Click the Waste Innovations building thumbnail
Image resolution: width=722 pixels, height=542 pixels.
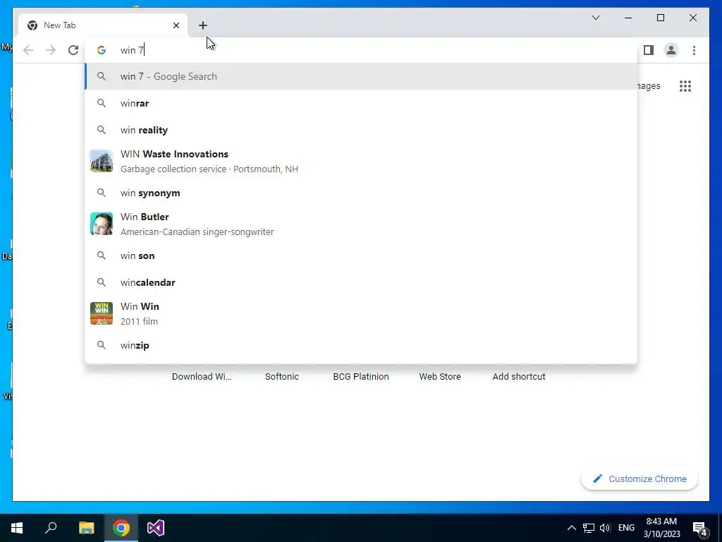(102, 161)
